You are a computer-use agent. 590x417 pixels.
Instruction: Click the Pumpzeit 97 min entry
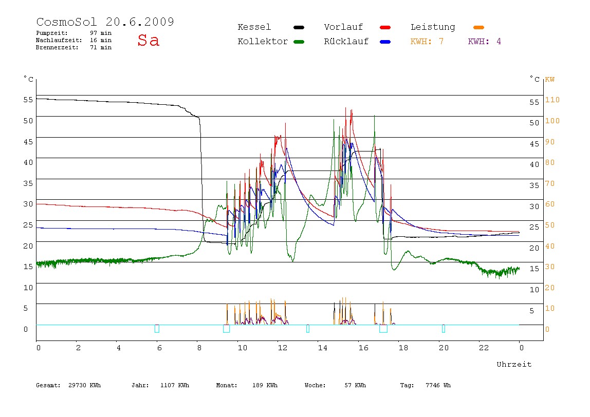coord(74,33)
